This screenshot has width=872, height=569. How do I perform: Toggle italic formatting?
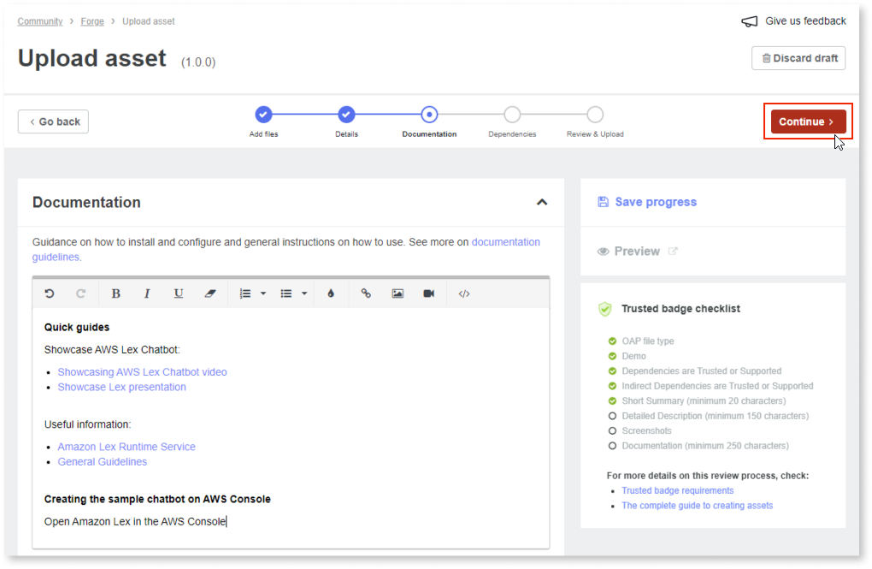147,293
